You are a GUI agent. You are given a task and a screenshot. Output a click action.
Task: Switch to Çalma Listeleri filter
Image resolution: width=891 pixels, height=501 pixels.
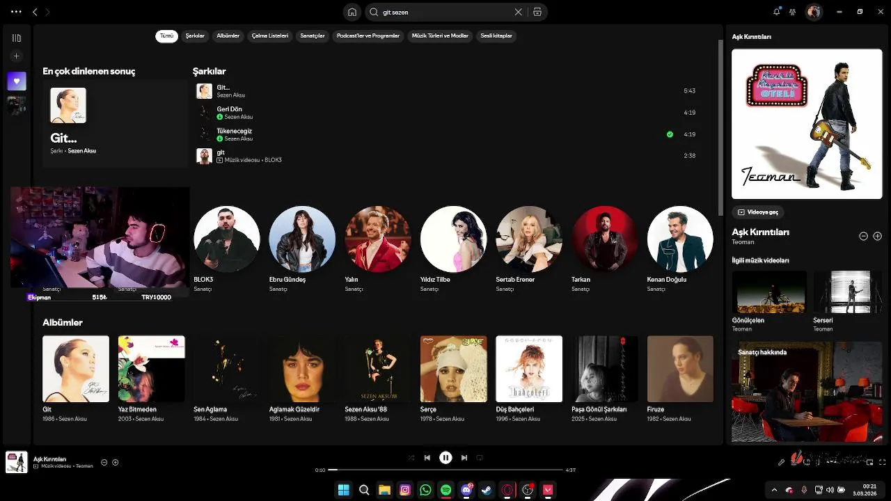tap(270, 36)
